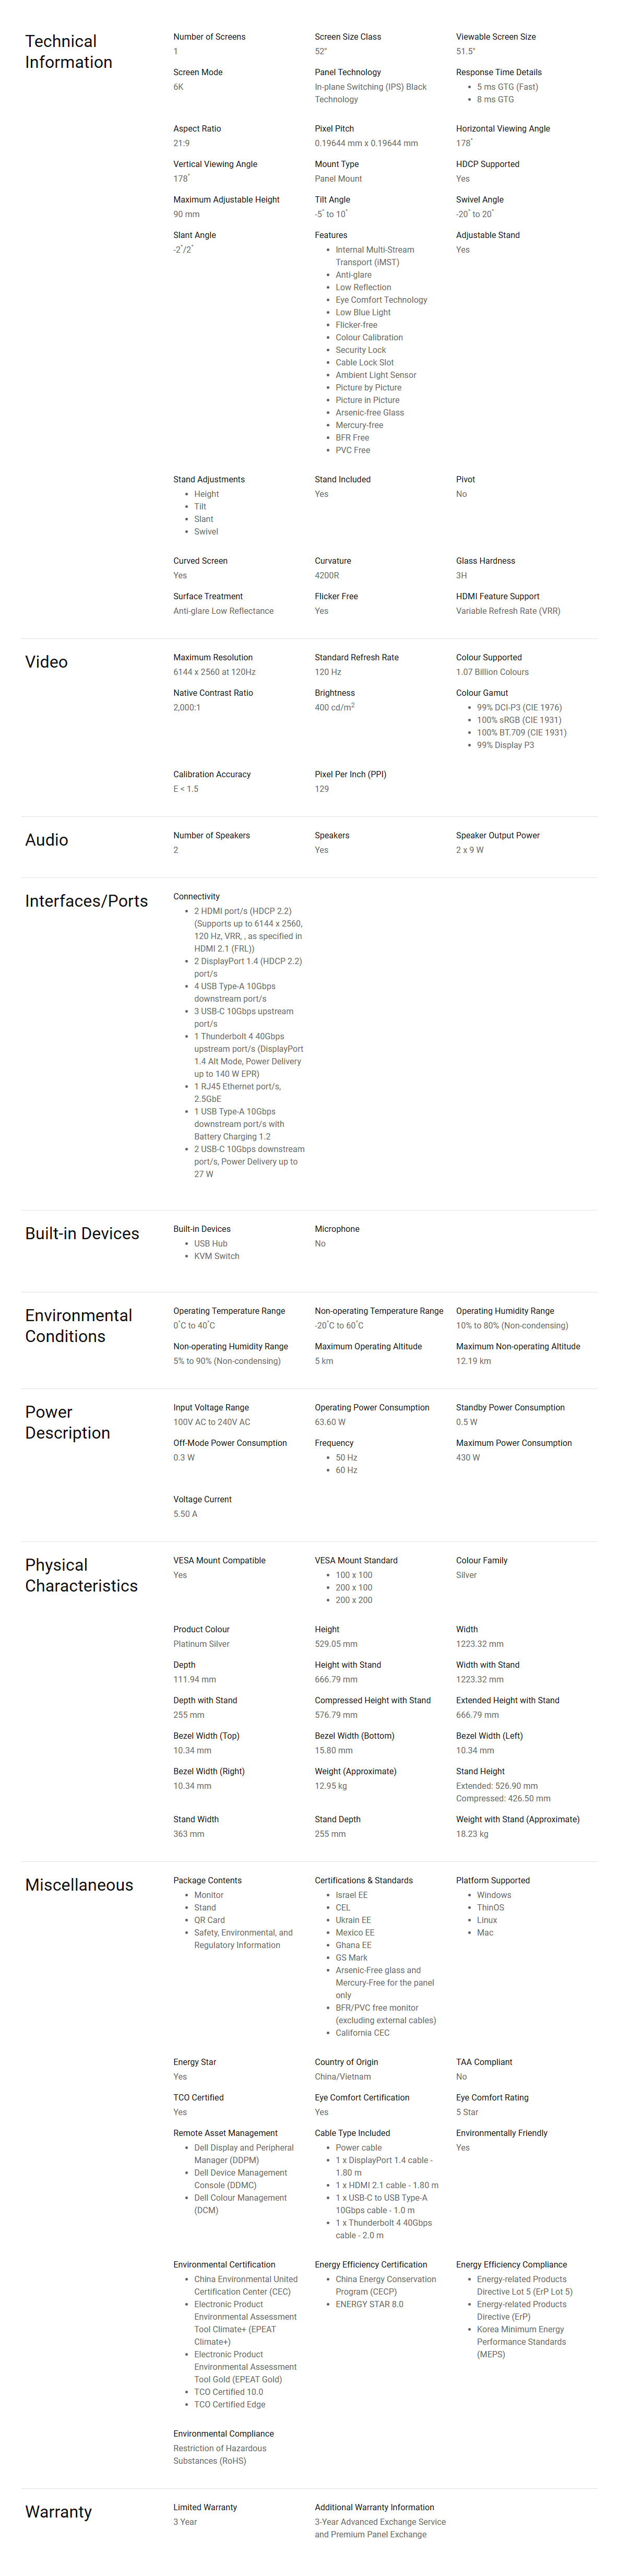Select the Physical Characteristics heading

[x=81, y=1576]
